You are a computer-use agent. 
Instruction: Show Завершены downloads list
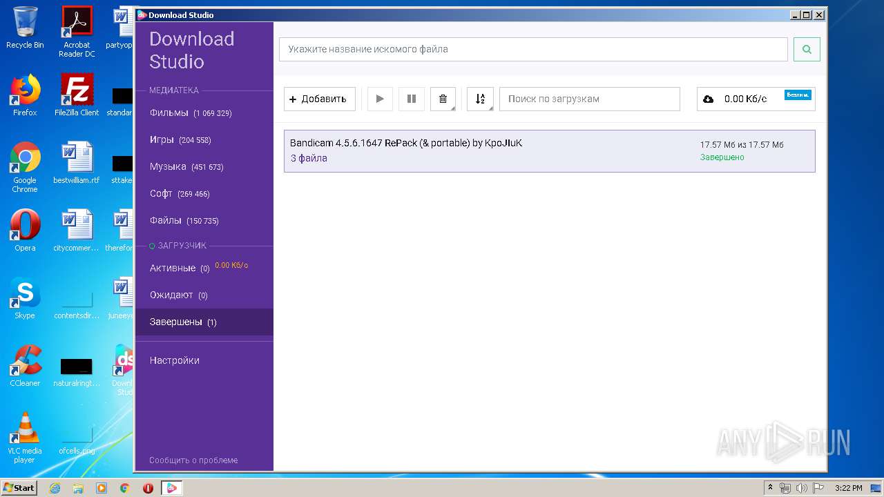point(204,322)
